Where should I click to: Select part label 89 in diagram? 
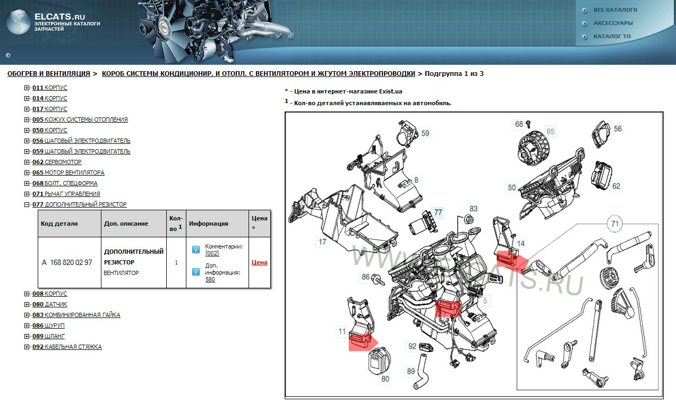[411, 372]
